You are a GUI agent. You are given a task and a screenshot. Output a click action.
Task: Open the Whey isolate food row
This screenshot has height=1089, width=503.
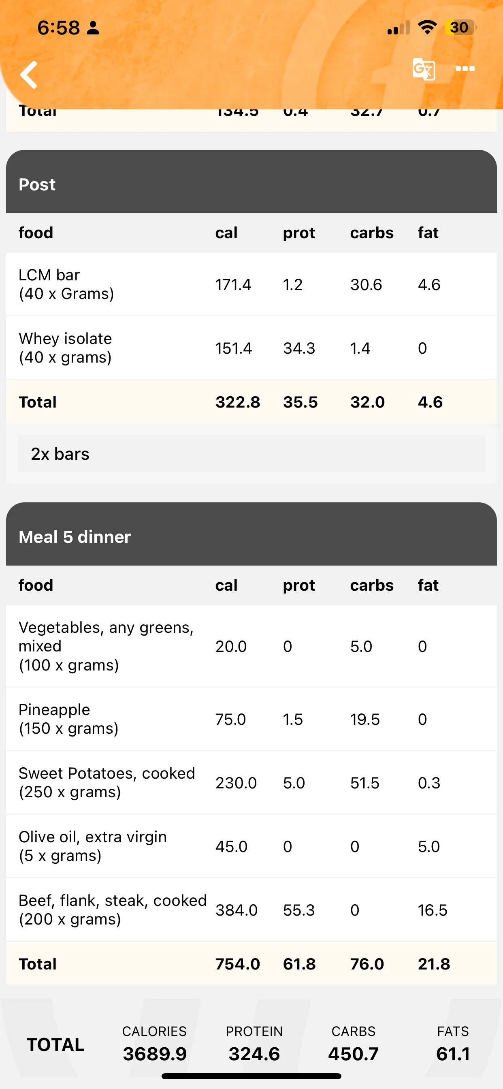(x=251, y=348)
